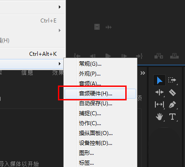185x167 pixels.
Task: Open 外观(P)... preferences
Action: (x=100, y=74)
